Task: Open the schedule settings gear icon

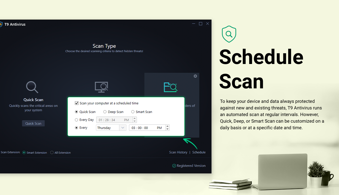Action: (x=195, y=76)
